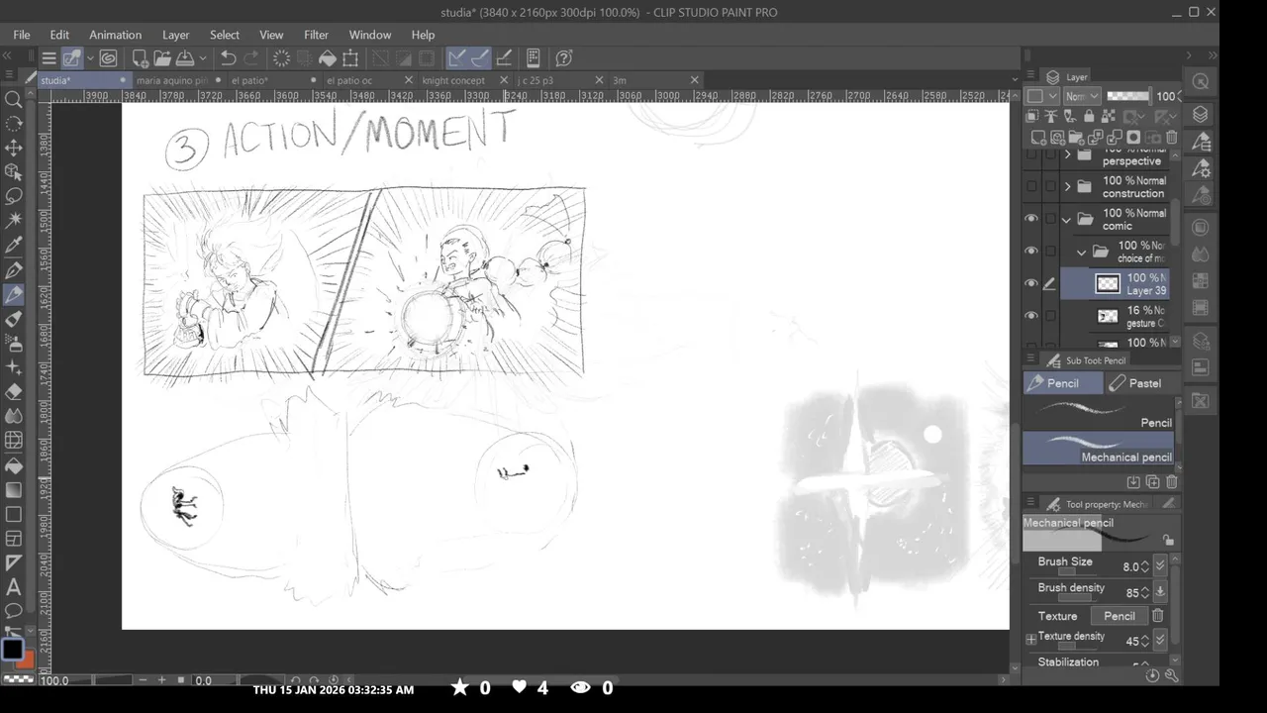1267x713 pixels.
Task: Toggle Snap to Ruler icon
Action: coord(457,58)
